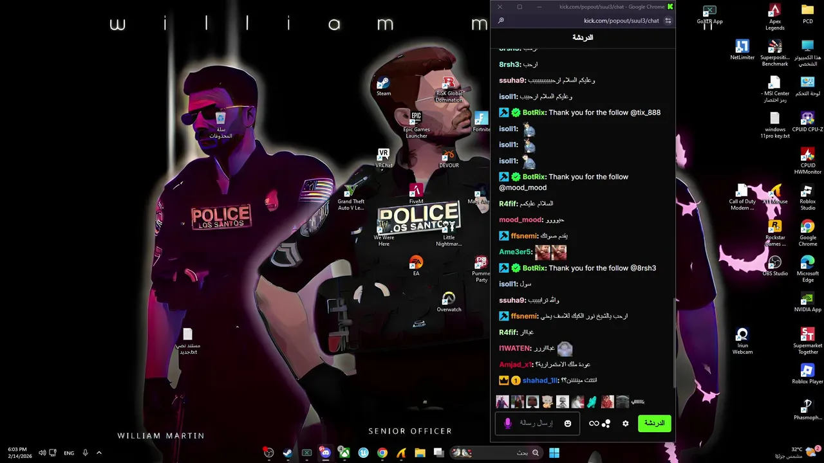Click the message input field
The height and width of the screenshot is (463, 824).
(x=537, y=423)
